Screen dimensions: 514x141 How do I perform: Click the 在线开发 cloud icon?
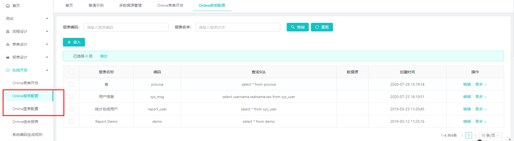tap(8, 70)
